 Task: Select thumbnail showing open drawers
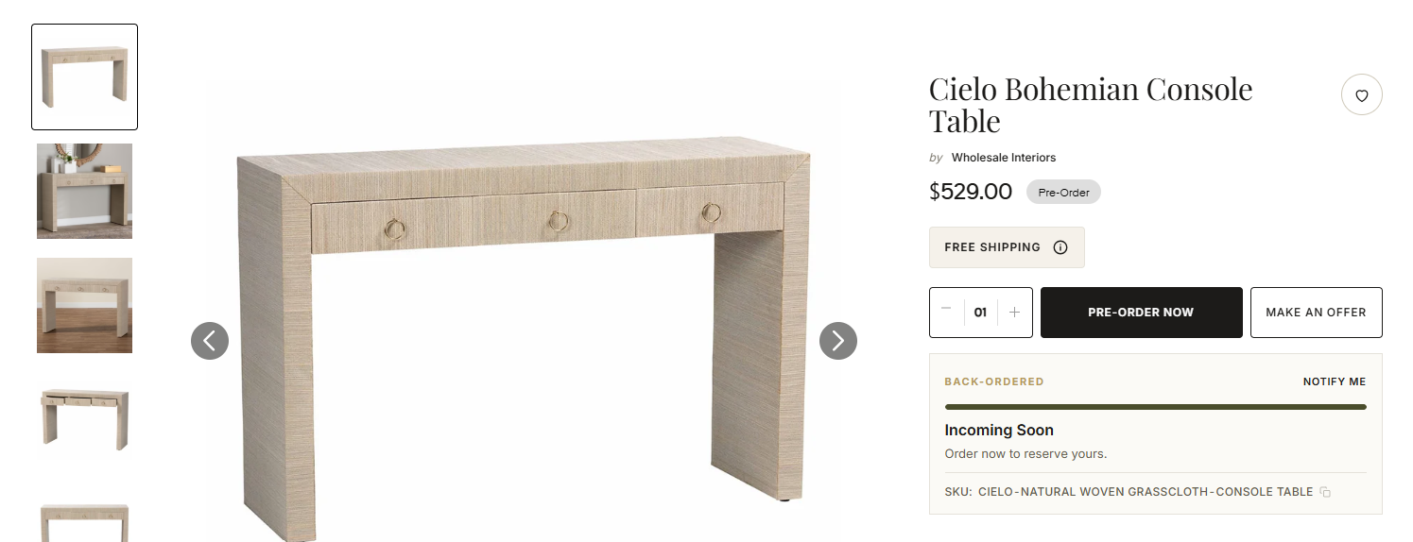click(85, 419)
